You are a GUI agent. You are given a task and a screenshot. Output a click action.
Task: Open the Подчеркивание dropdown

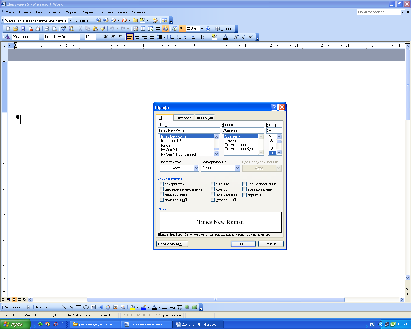(x=237, y=168)
